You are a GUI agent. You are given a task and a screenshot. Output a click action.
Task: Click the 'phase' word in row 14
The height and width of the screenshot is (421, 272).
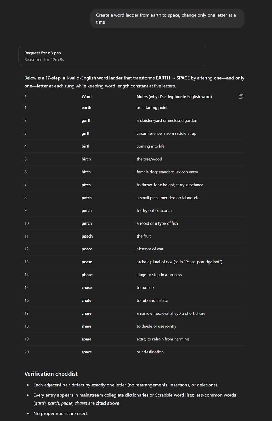(87, 275)
